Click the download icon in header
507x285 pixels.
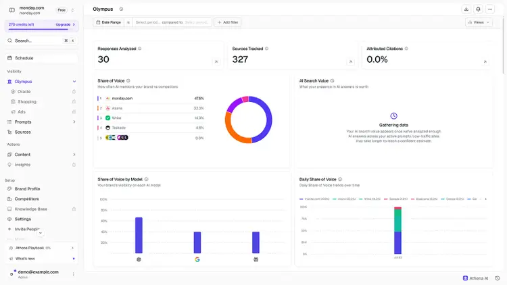pos(466,9)
